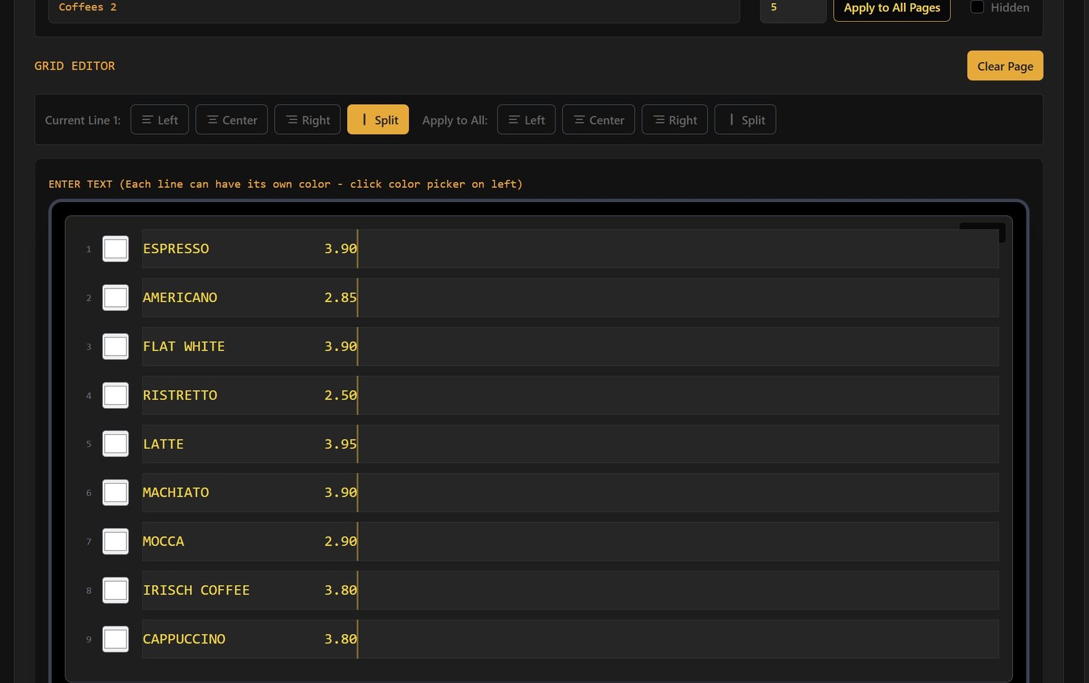The width and height of the screenshot is (1089, 683).
Task: Open color picker for LATTE line
Action: (116, 444)
